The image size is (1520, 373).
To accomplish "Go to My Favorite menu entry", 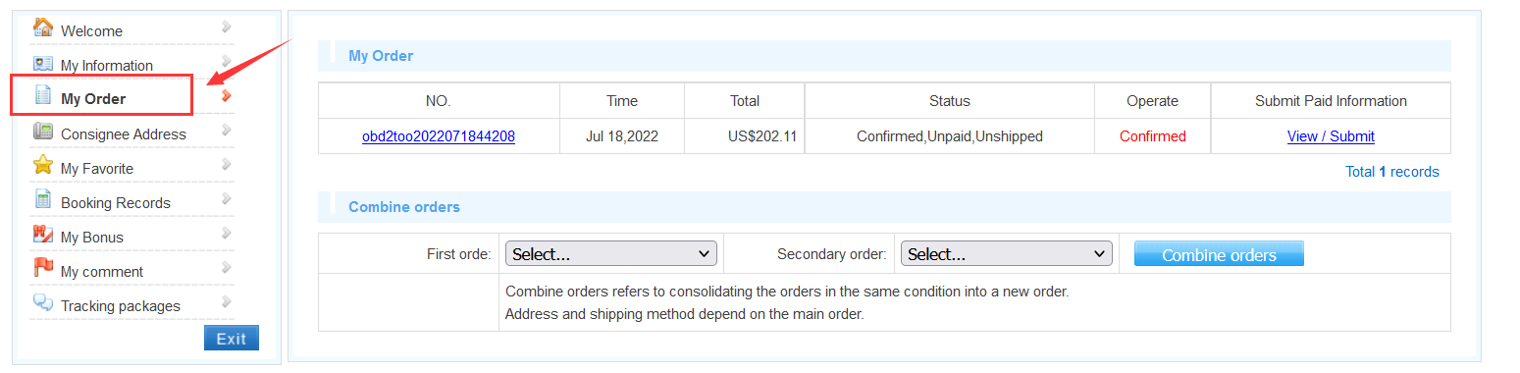I will pos(97,169).
